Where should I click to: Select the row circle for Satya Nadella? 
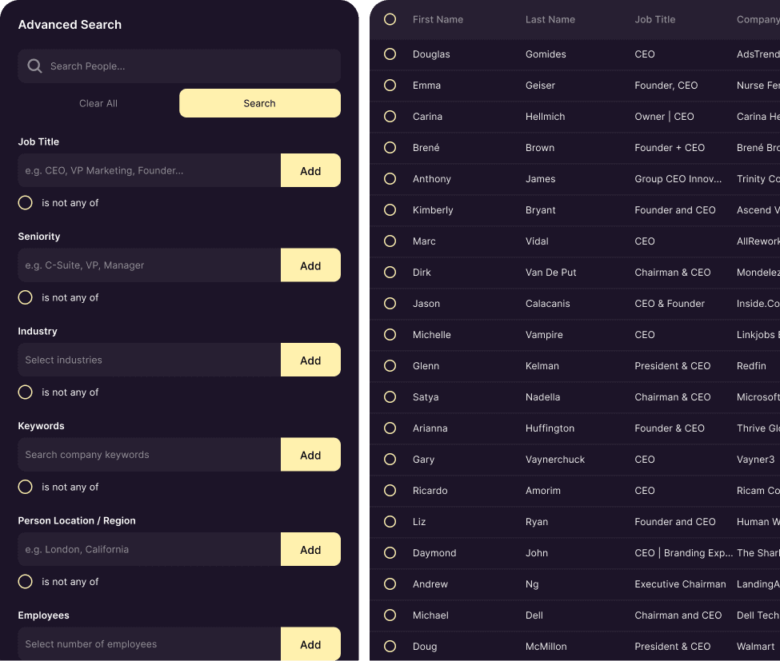click(390, 396)
